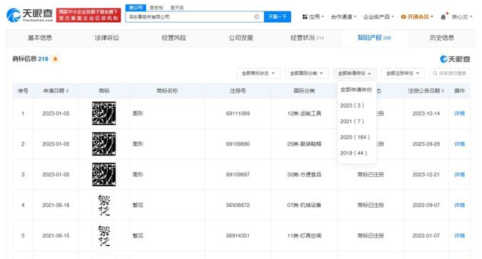The height and width of the screenshot is (259, 482).
Task: Open 详情 for the row dated 2023-09-28
Action: [x=459, y=144]
